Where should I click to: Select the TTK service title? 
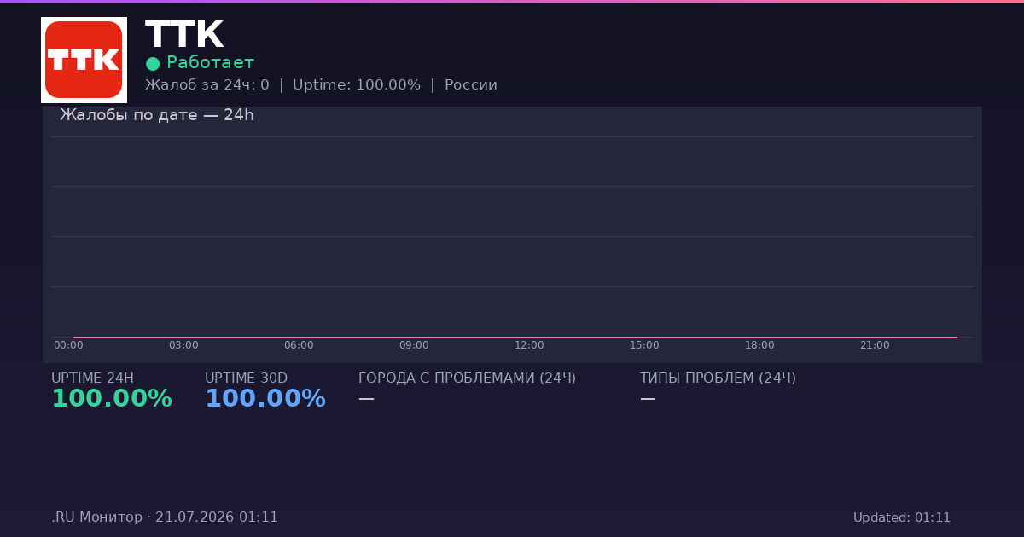184,36
